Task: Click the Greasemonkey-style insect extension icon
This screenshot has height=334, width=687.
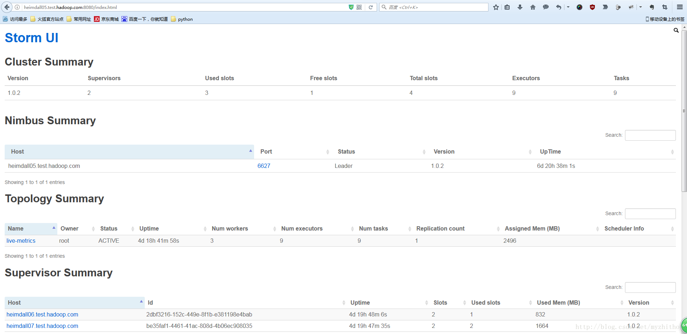Action: 631,7
